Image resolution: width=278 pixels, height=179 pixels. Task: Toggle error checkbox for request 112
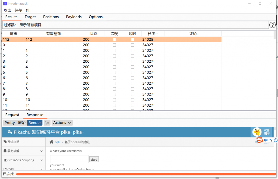114,40
